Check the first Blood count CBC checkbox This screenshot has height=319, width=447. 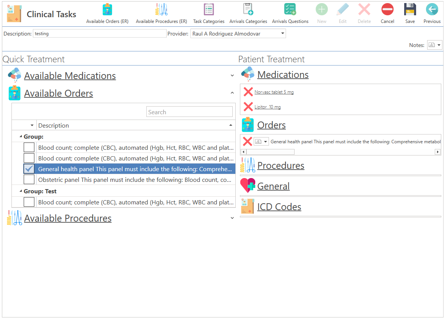29,147
